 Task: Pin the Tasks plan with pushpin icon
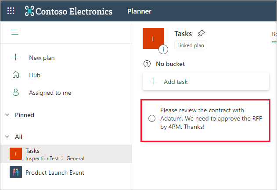point(201,33)
